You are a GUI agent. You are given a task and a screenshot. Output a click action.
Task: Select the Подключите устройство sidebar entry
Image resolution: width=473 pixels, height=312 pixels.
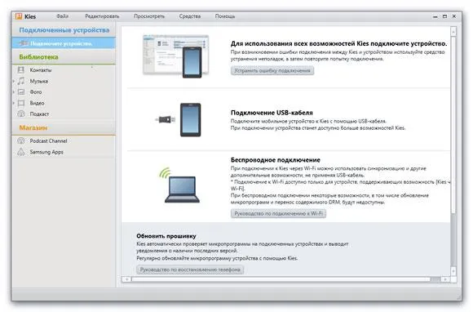(x=64, y=43)
